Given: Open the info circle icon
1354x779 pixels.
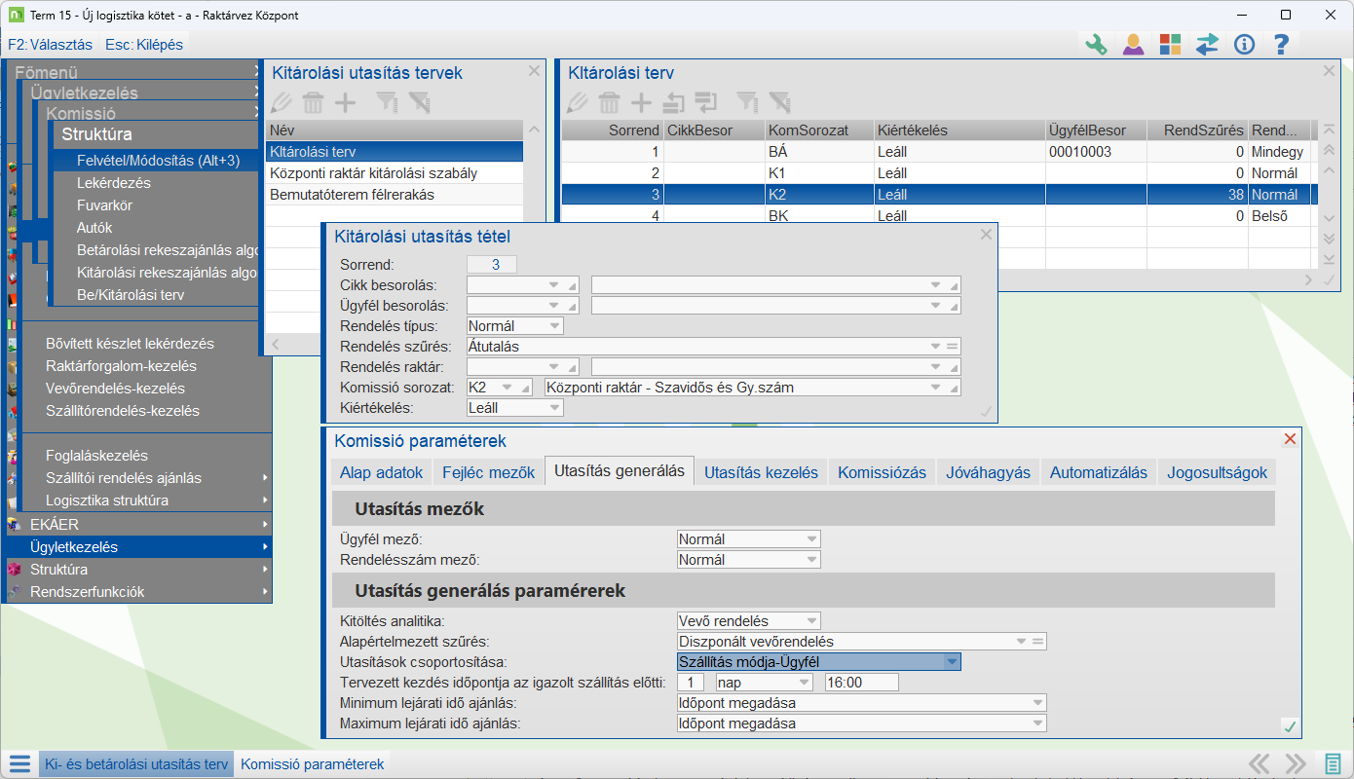Looking at the screenshot, I should click(1244, 45).
